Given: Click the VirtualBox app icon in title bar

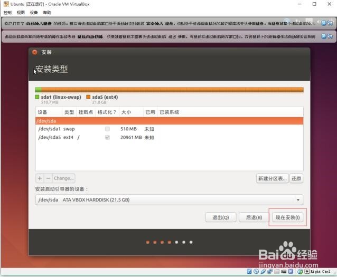Looking at the screenshot, I should tap(6, 4).
